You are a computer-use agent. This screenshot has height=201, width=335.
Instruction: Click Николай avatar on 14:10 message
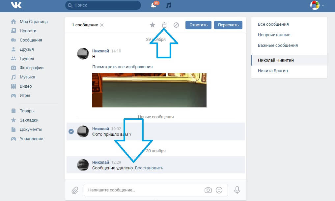tap(83, 53)
